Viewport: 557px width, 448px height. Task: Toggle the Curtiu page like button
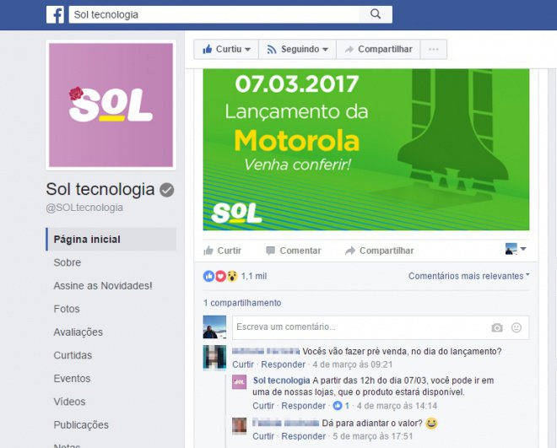coord(226,49)
